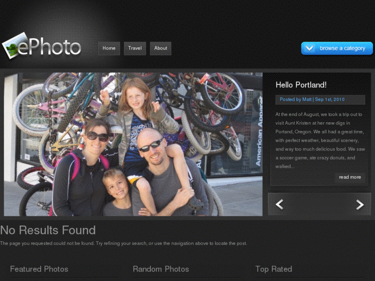375x281 pixels.
Task: Select the Featured Photos heading
Action: [x=39, y=269]
